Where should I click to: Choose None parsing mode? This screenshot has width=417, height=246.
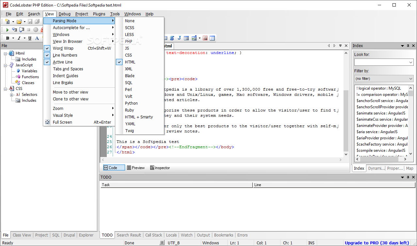pos(140,21)
